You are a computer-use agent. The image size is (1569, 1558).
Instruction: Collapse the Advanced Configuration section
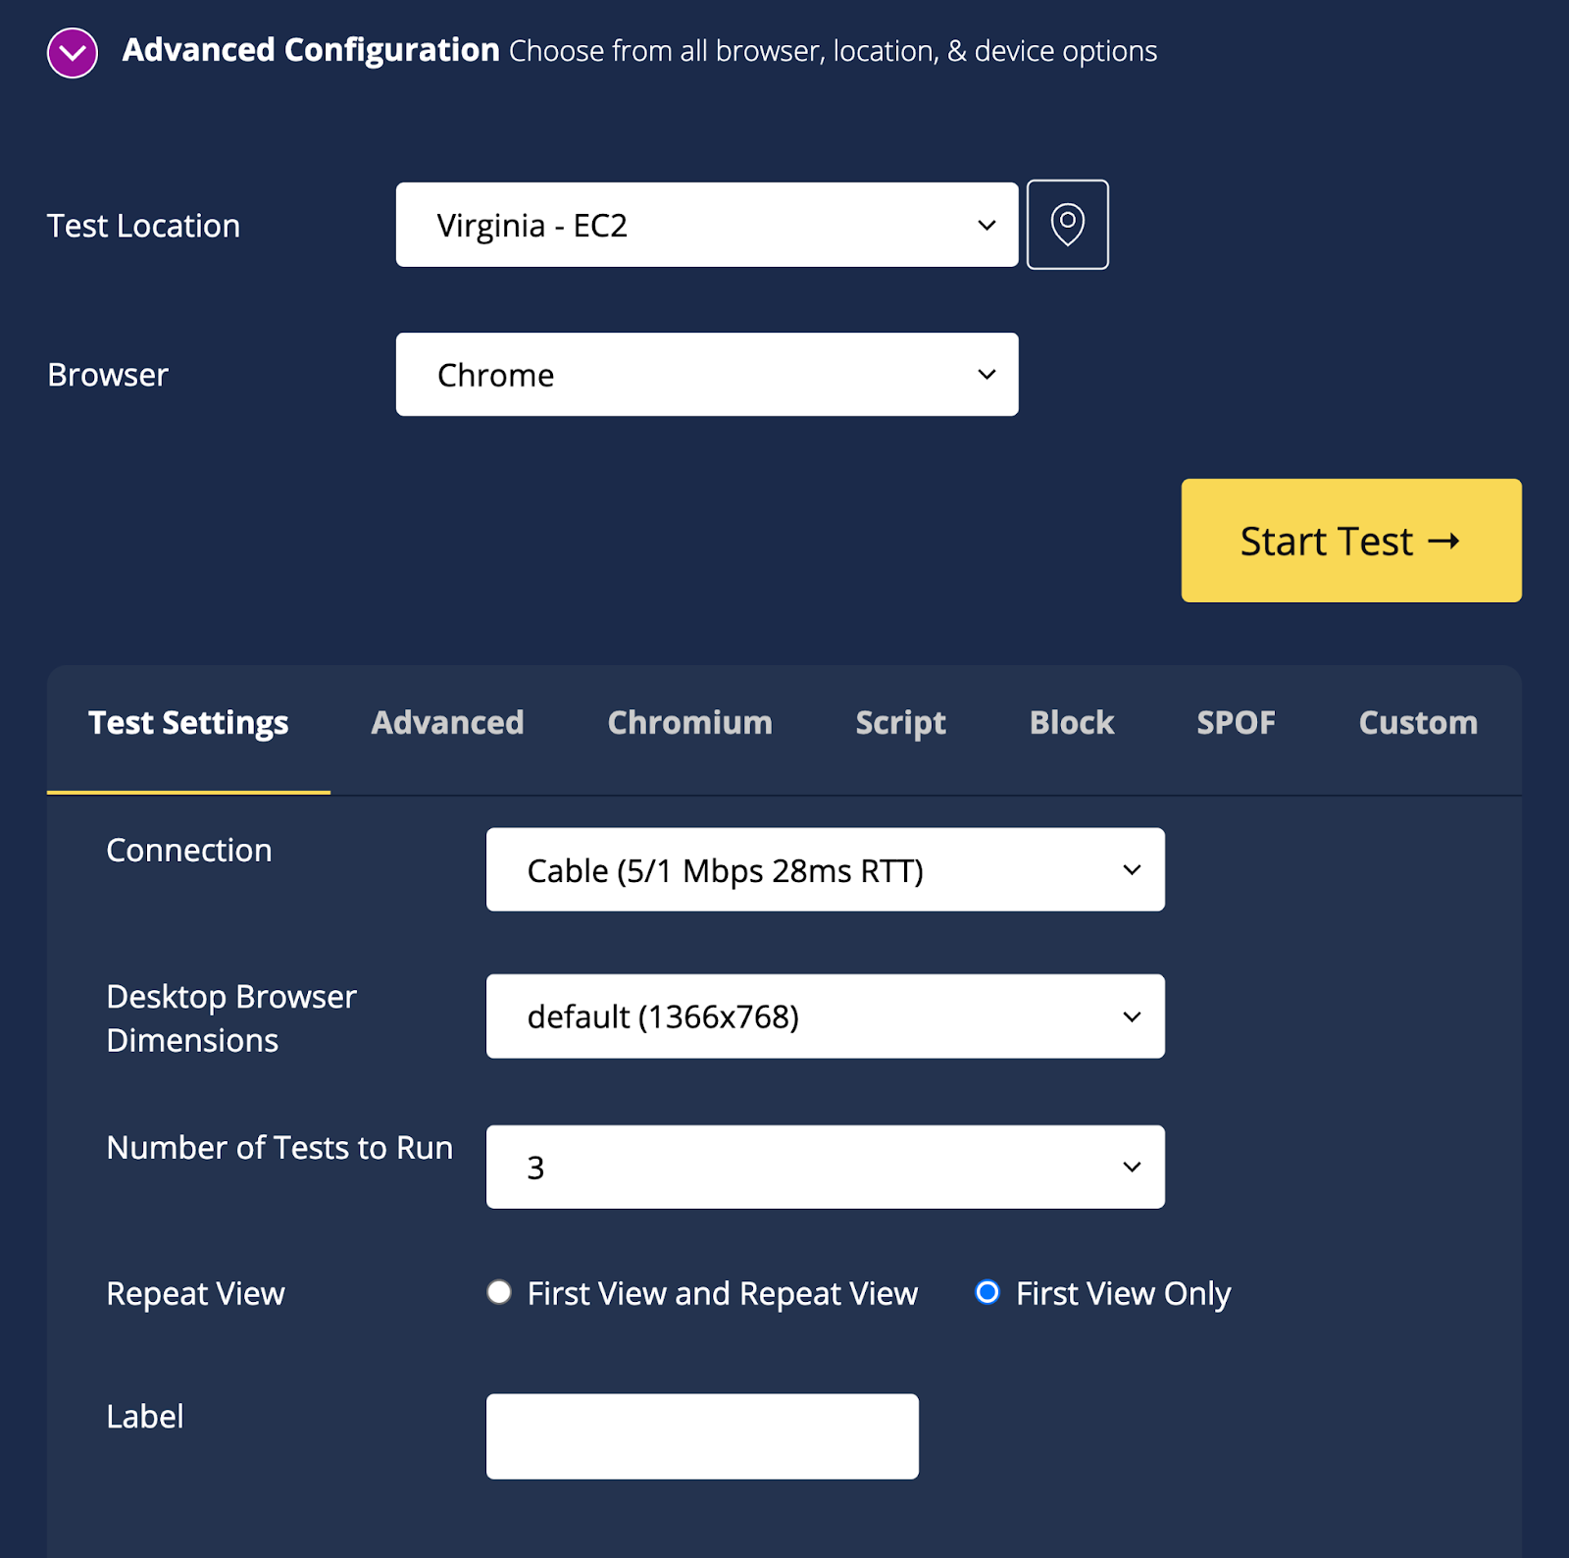tap(73, 52)
